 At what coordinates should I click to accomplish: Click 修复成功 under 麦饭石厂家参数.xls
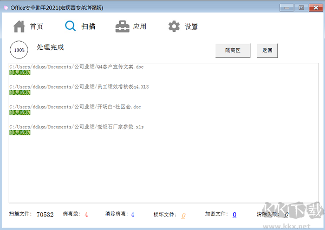coord(20,133)
